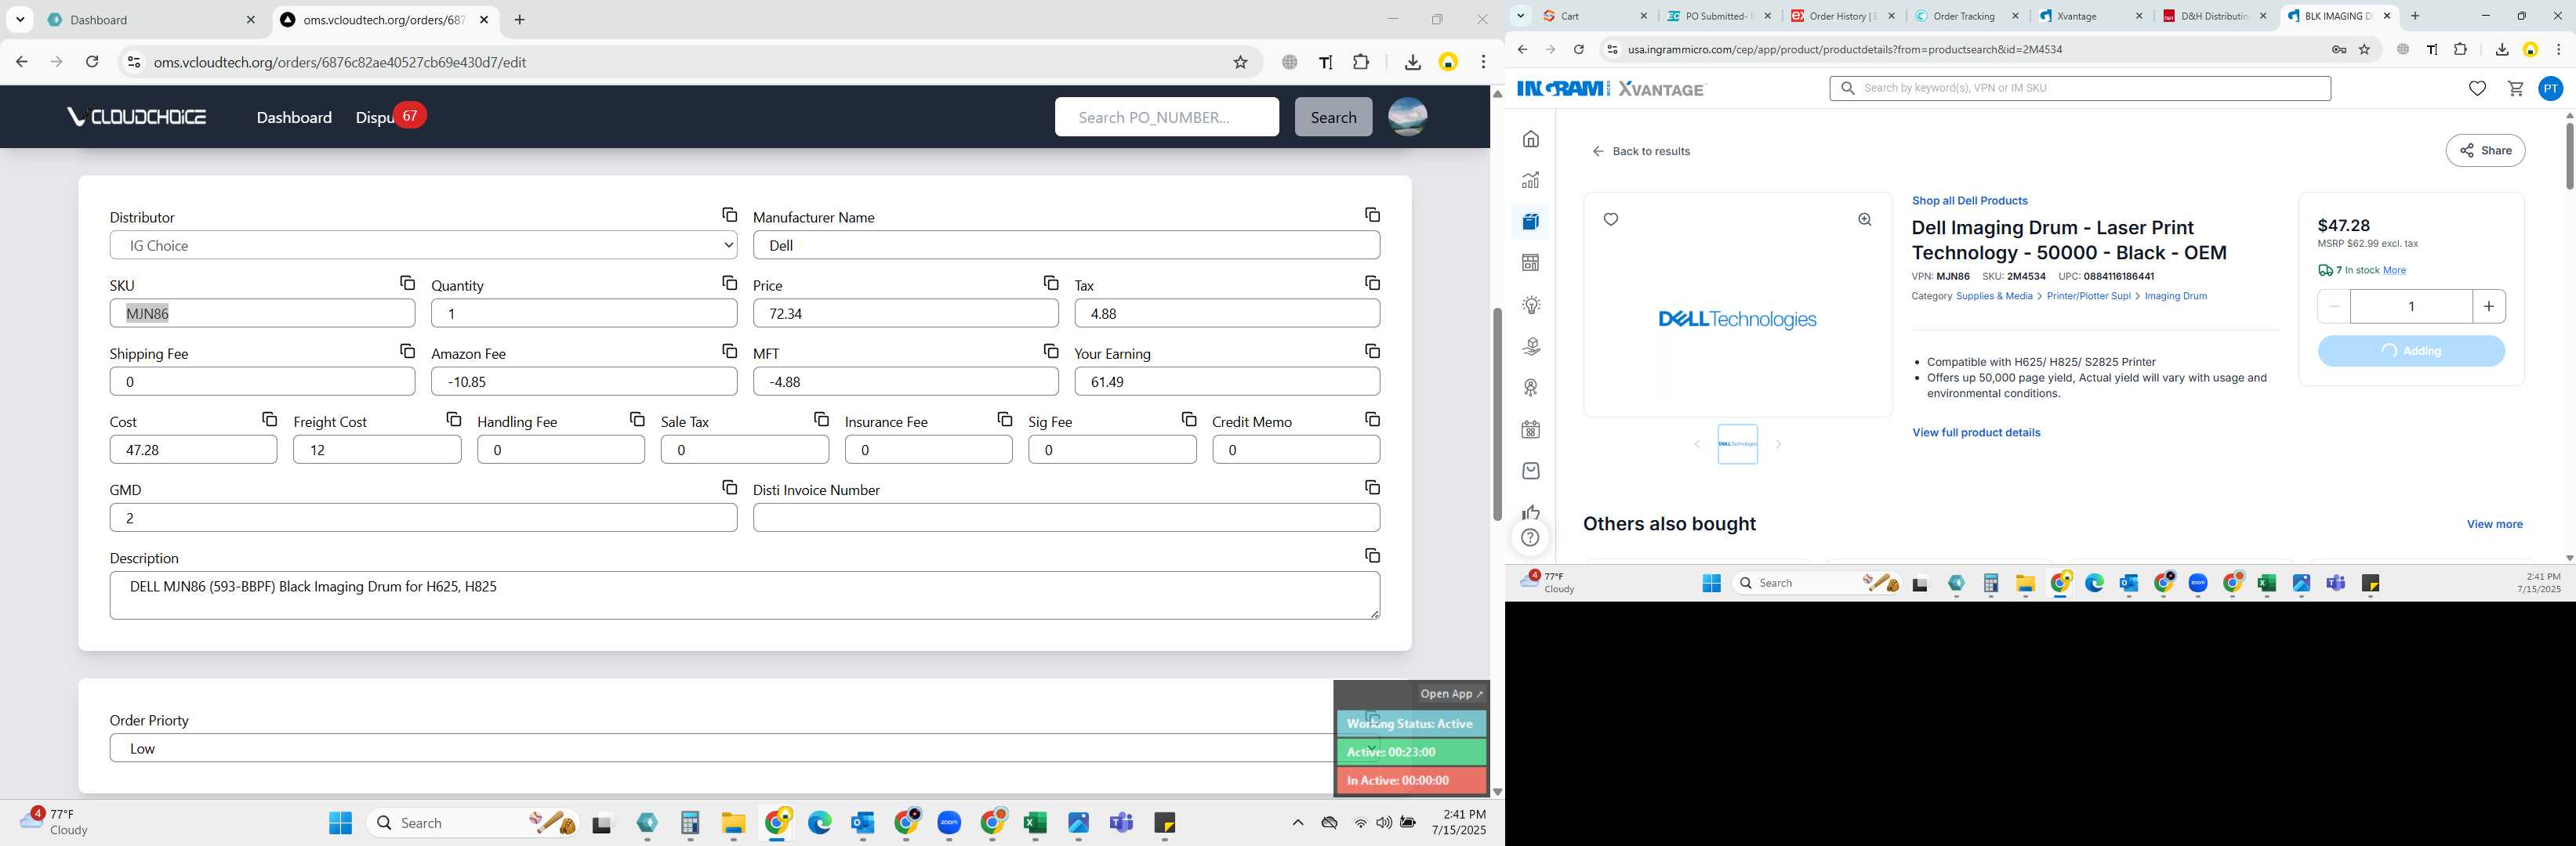
Task: Open the Windows Start menu
Action: 340,823
